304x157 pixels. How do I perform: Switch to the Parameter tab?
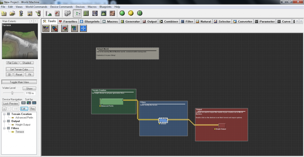coord(265,21)
